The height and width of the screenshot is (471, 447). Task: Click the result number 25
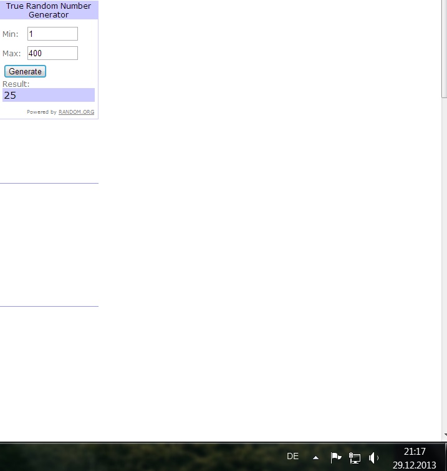(x=10, y=96)
